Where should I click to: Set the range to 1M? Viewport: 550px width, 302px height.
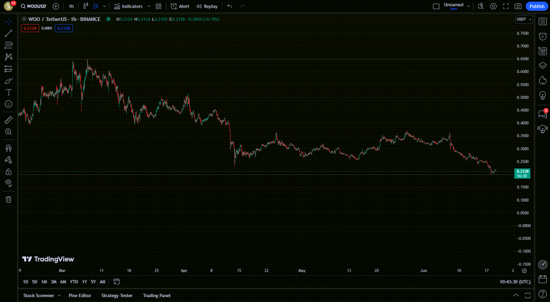click(x=44, y=282)
